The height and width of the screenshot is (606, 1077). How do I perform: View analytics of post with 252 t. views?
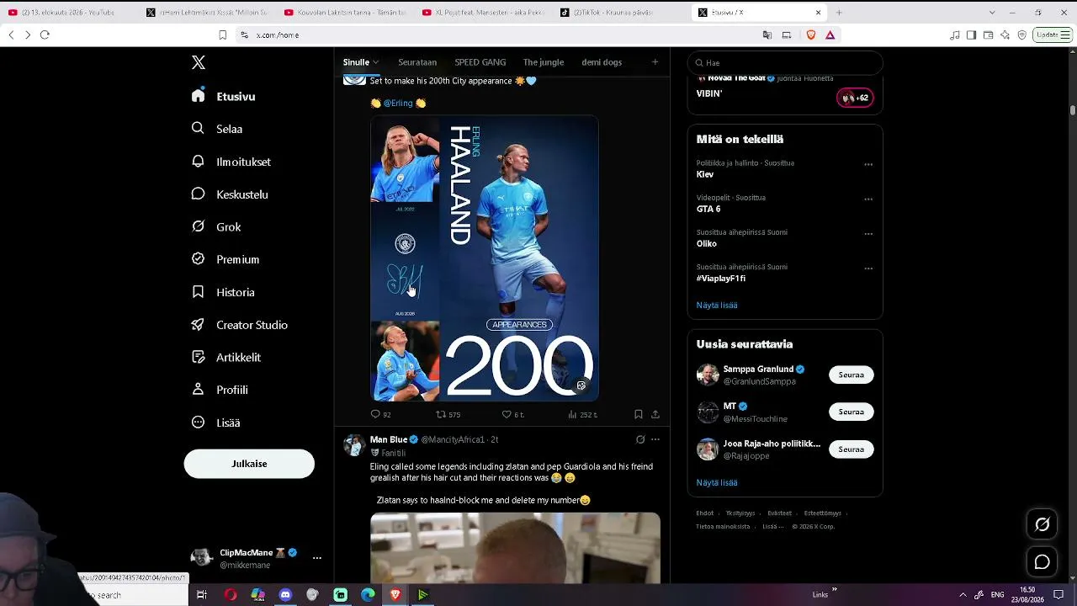[x=572, y=414]
